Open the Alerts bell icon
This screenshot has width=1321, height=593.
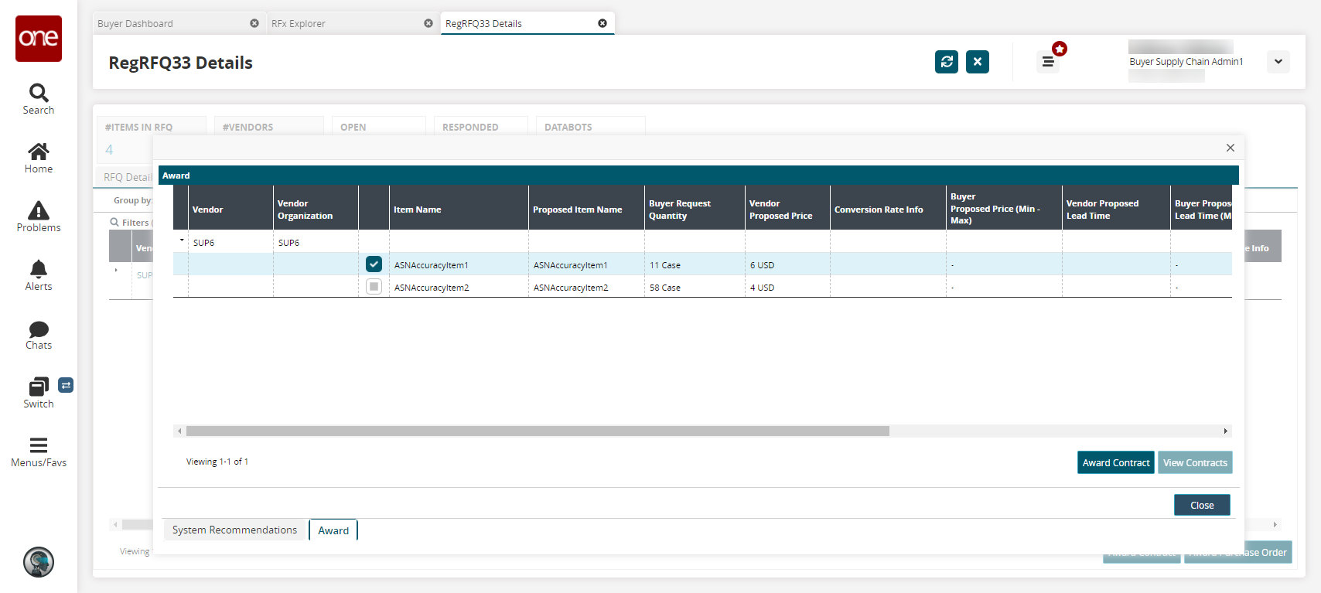point(39,270)
